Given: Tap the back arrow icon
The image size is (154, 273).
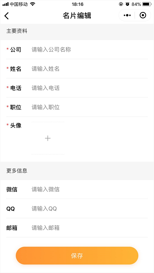Looking at the screenshot, I should click(x=7, y=16).
